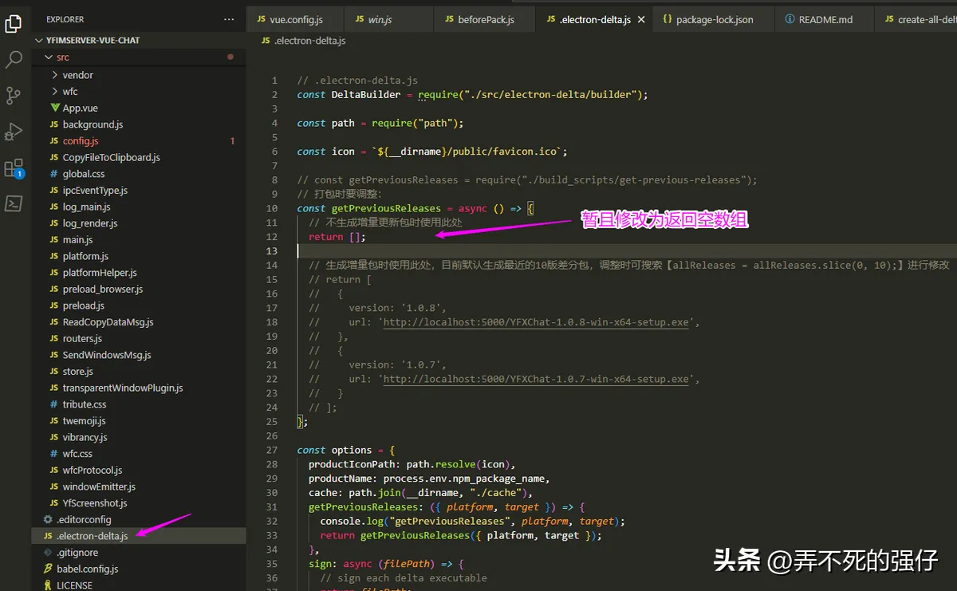
Task: Click 'const options' declaration text
Action: point(335,450)
